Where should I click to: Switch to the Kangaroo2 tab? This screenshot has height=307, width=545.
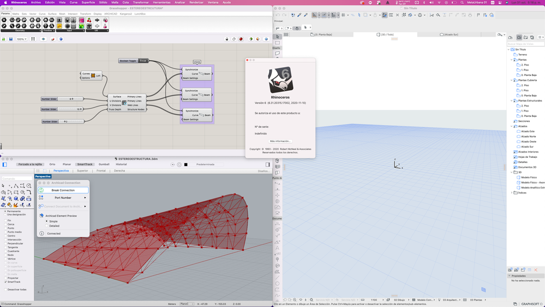125,14
